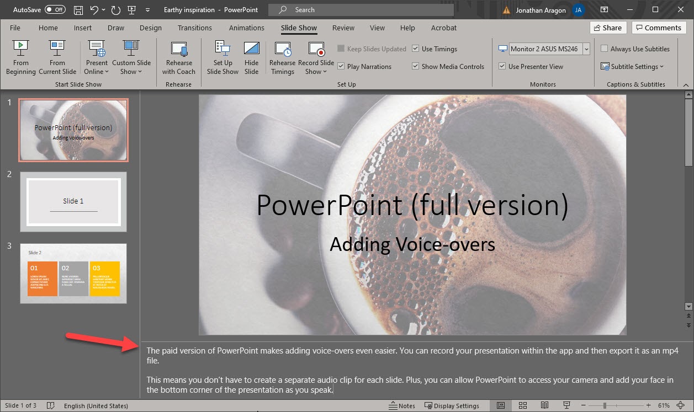Start slide show From Beginning
Viewport: 694px width, 412px height.
(21, 58)
